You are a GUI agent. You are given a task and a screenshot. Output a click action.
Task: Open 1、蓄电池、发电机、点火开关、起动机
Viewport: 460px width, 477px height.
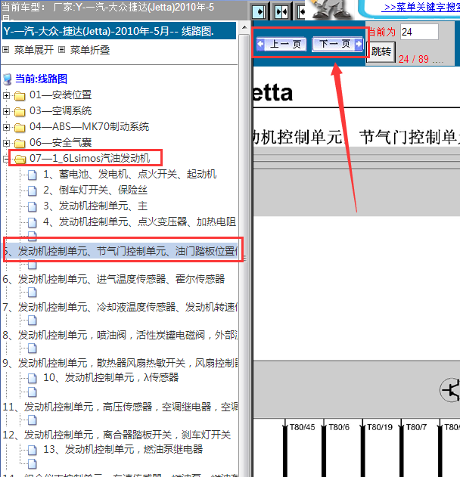pos(130,174)
